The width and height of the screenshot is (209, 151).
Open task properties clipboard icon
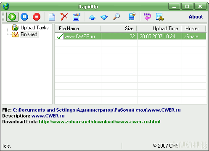click(77, 17)
